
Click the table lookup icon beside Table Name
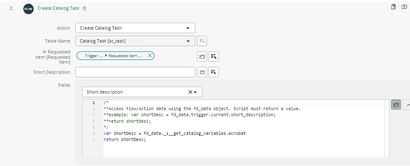[x=202, y=41]
